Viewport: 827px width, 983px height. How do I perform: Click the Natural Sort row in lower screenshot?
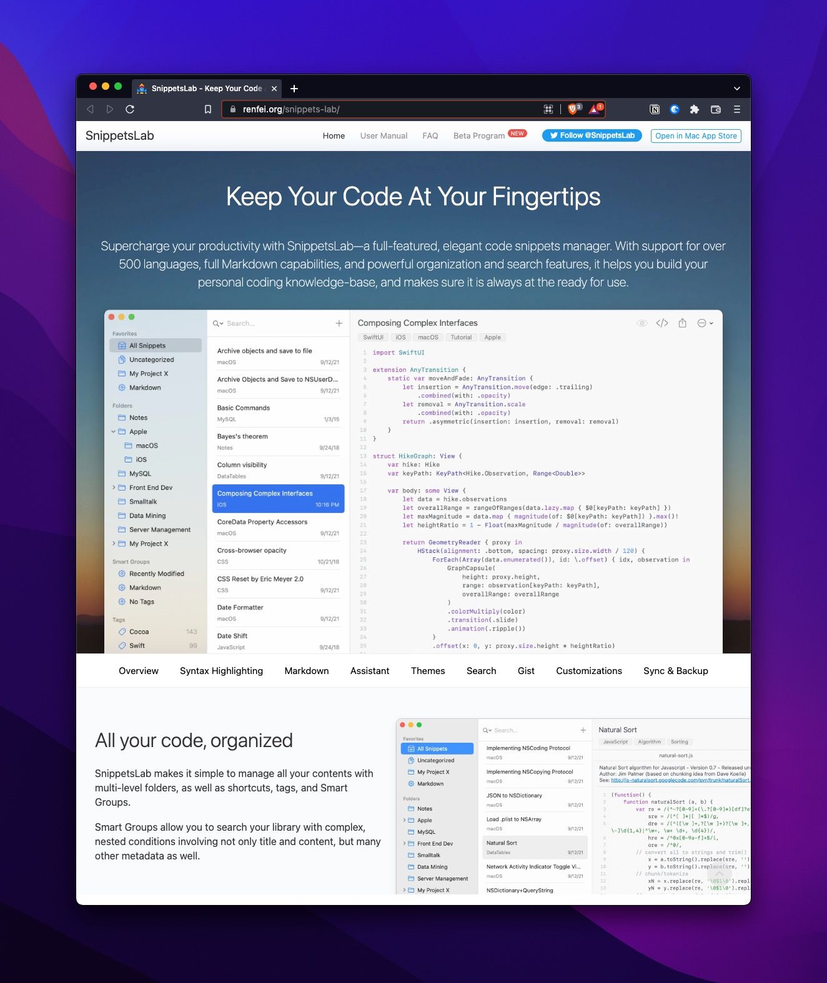click(x=535, y=847)
